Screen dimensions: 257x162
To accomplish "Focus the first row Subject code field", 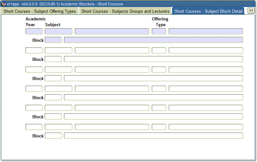I will [x=58, y=31].
